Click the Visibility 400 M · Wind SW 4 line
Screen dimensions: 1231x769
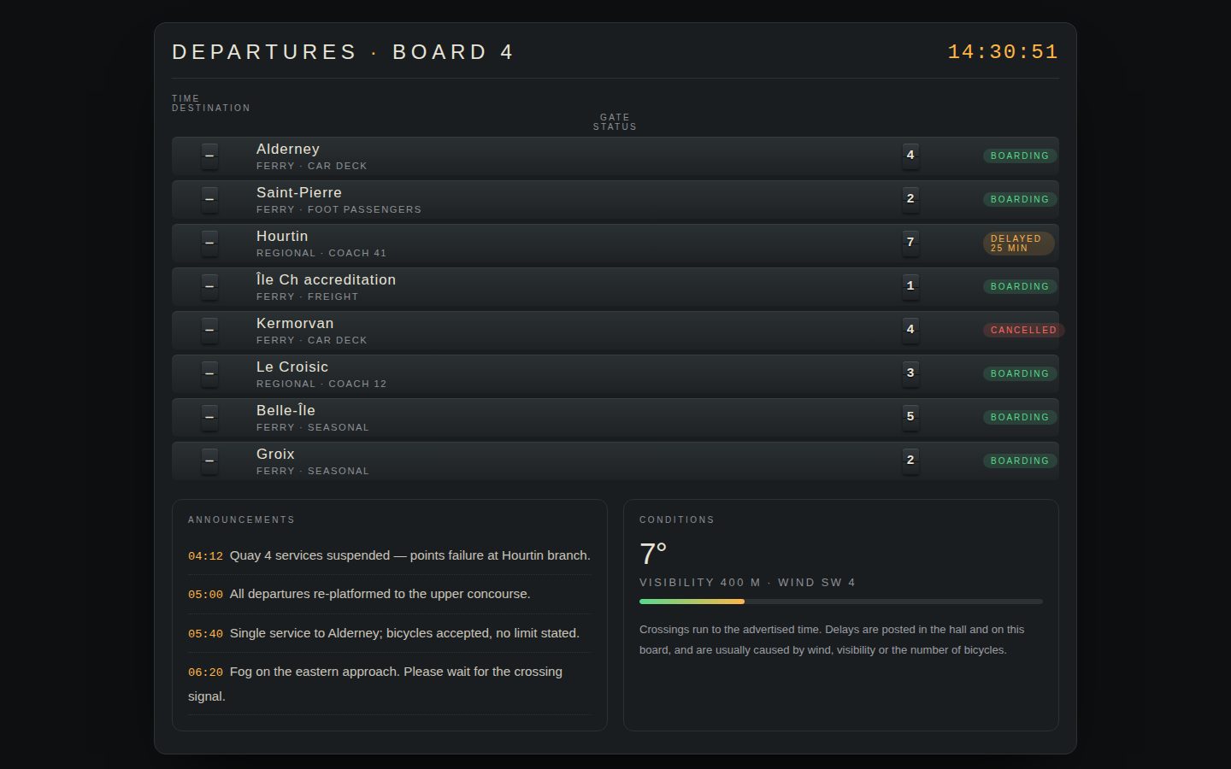tap(748, 583)
